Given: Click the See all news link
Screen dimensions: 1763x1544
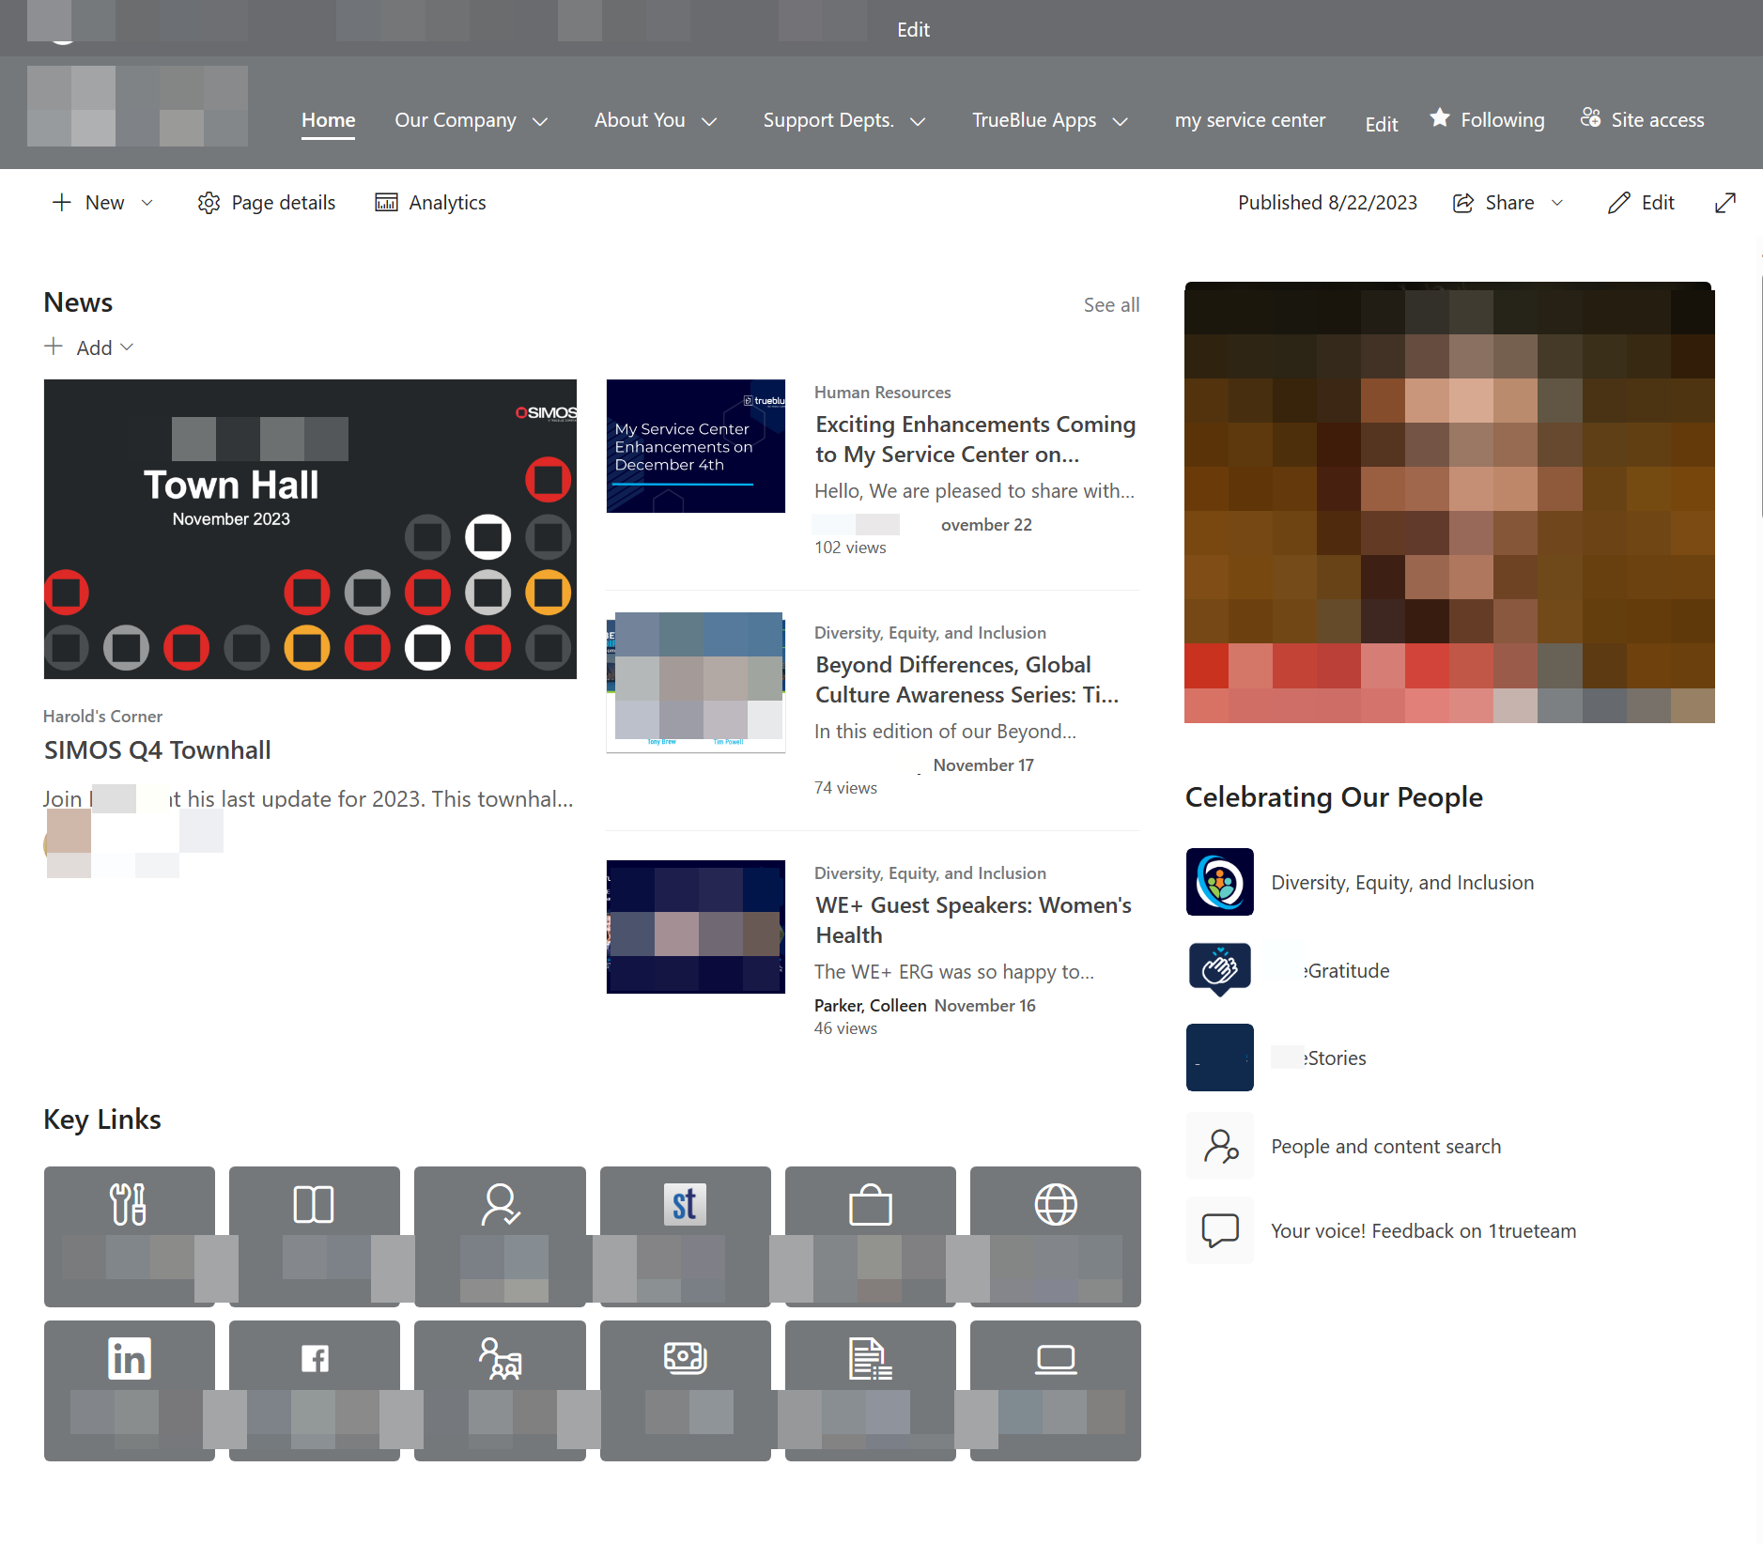Looking at the screenshot, I should 1111,304.
